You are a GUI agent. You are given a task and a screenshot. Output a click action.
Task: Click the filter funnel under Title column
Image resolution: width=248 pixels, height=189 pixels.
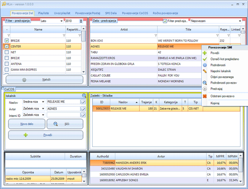click(x=217, y=35)
